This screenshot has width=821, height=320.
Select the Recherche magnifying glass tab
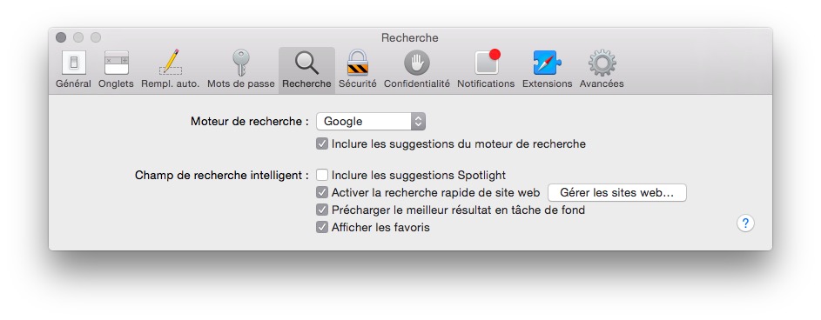click(306, 70)
